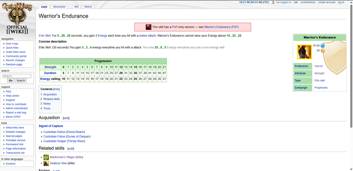Viewport: 353px width, 171px height.
Task: Open the Custodian Dellus link
Action: 54,132
